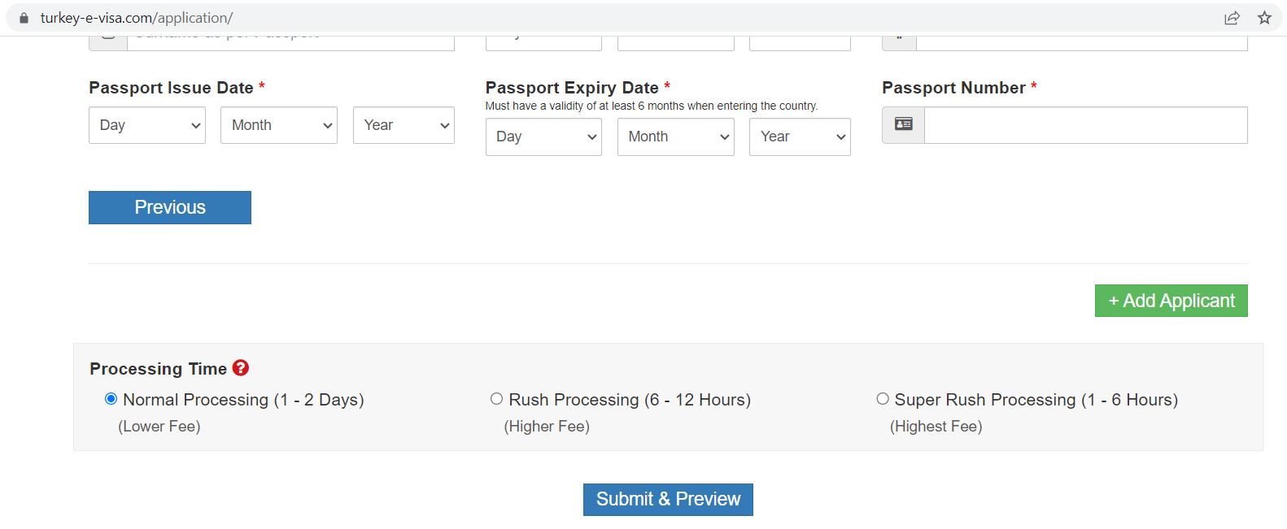Open Passport Expiry Date Month dropdown
The height and width of the screenshot is (529, 1287).
(676, 137)
